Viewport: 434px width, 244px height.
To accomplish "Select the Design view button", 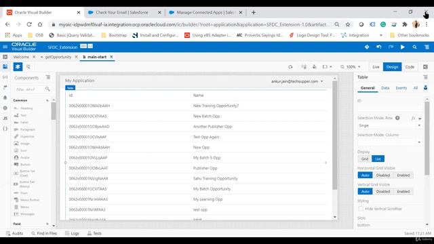I will 392,67.
